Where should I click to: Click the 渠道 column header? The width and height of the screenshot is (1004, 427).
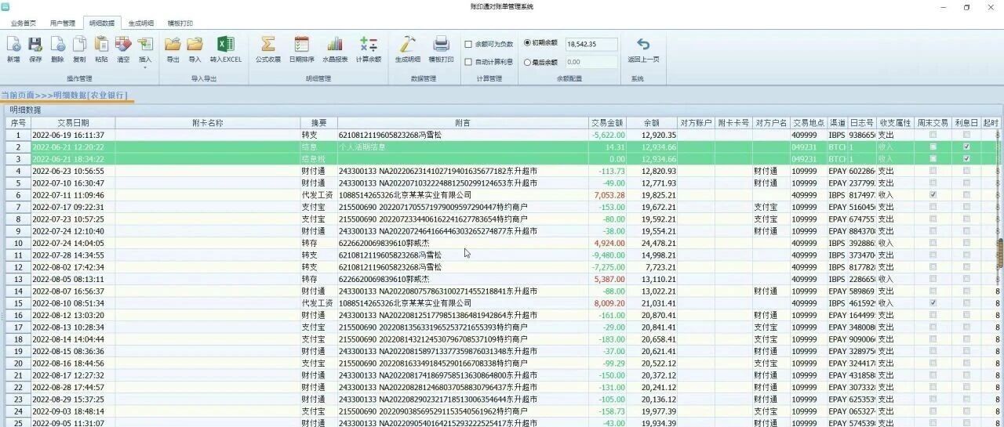pyautogui.click(x=837, y=123)
